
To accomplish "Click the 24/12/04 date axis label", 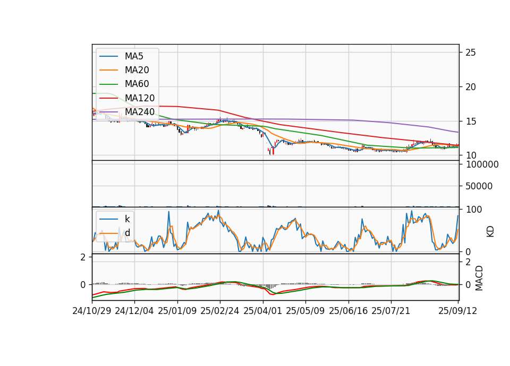I will click(x=134, y=311).
